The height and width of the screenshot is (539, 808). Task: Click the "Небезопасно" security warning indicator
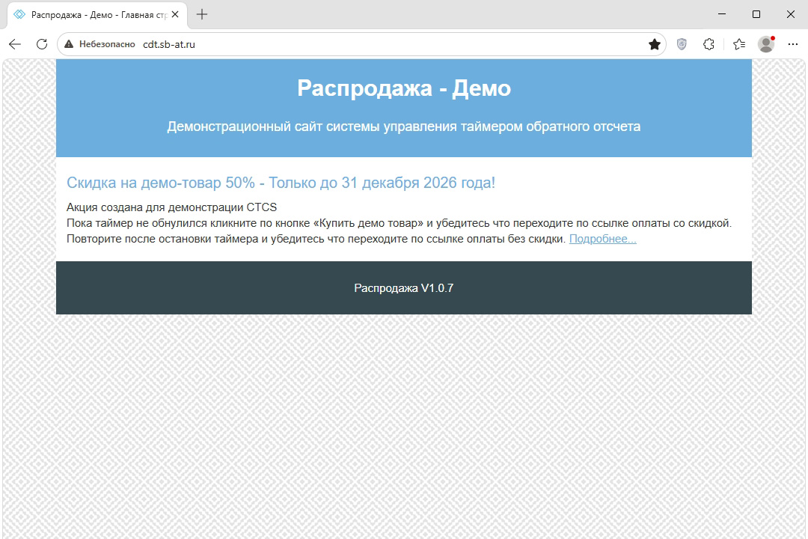point(100,44)
